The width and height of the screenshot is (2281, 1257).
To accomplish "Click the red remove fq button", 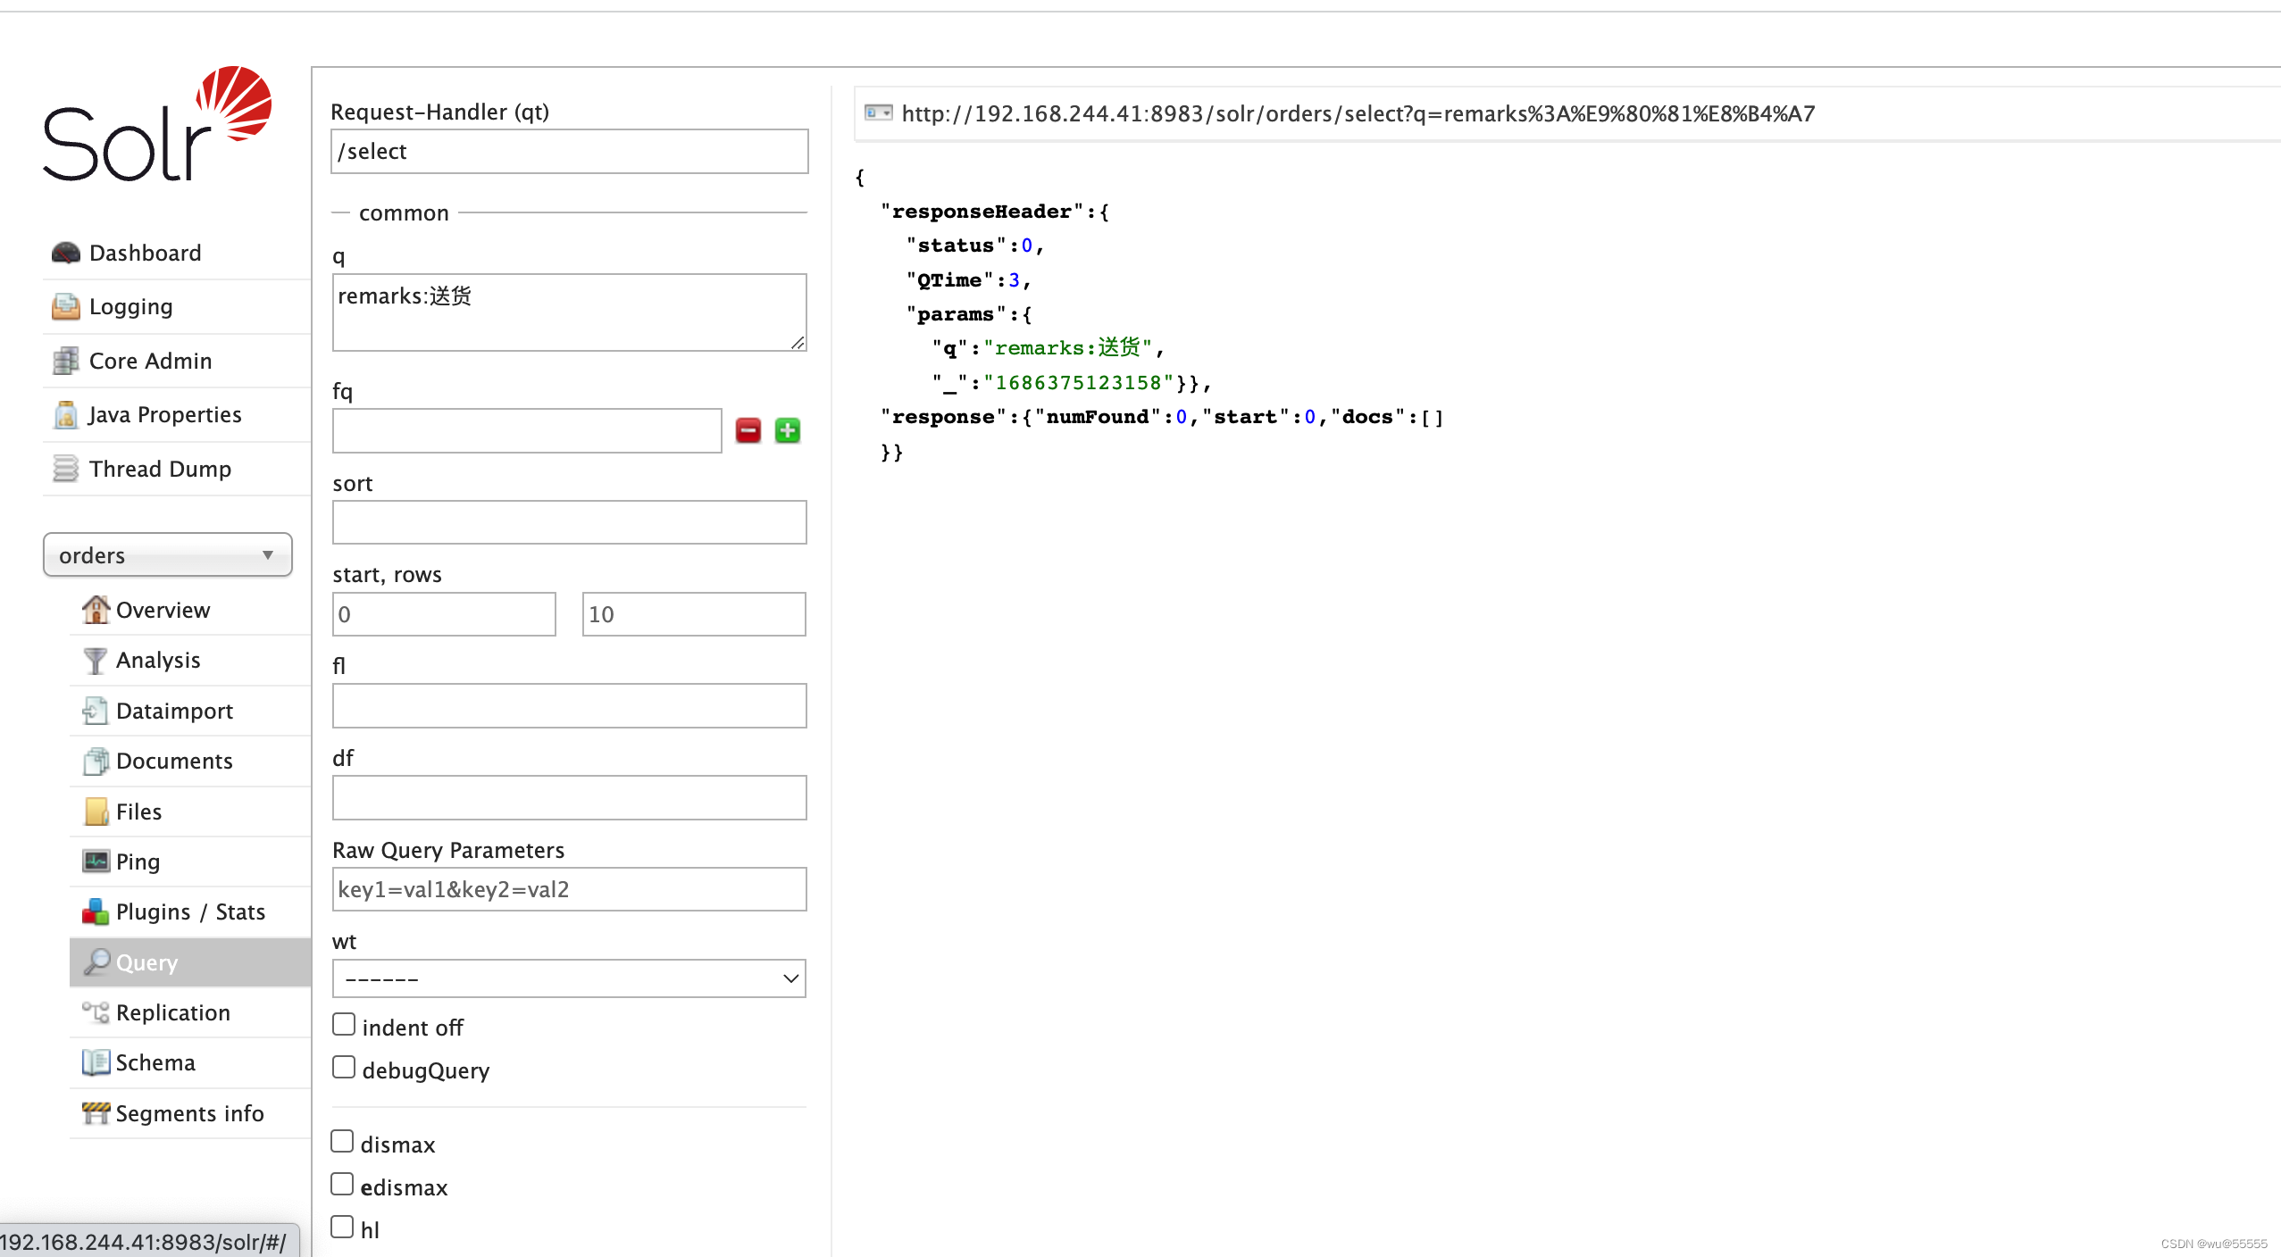I will point(747,430).
